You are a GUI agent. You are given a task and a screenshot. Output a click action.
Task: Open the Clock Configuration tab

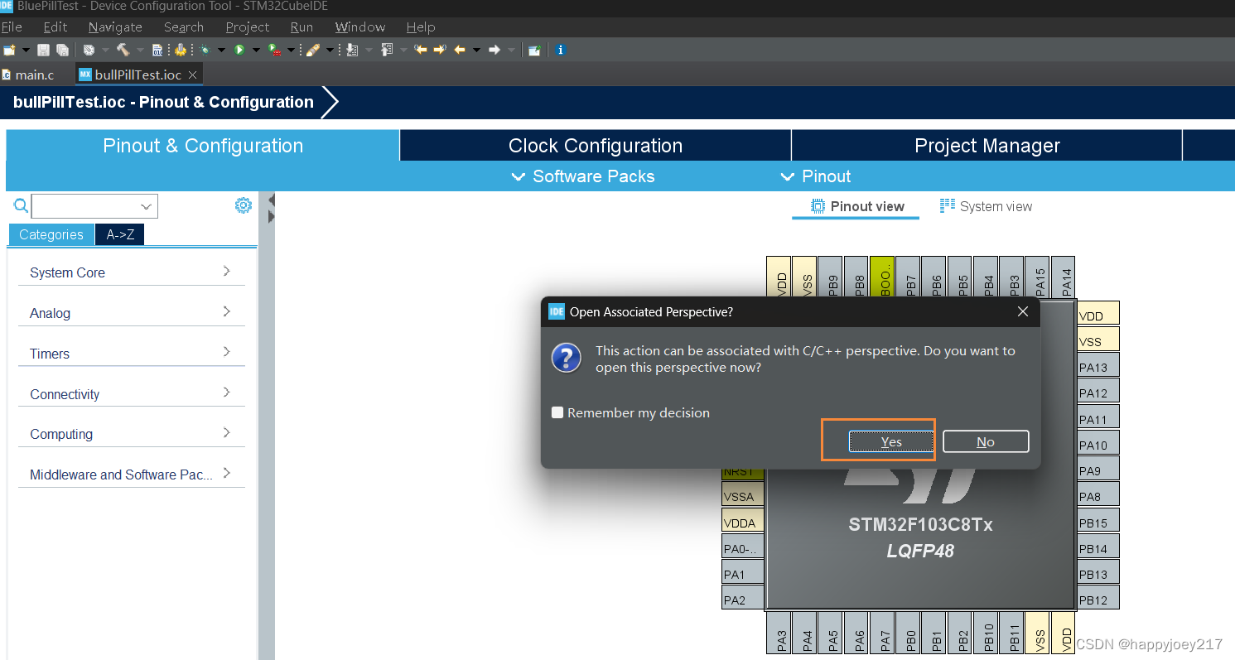(596, 146)
